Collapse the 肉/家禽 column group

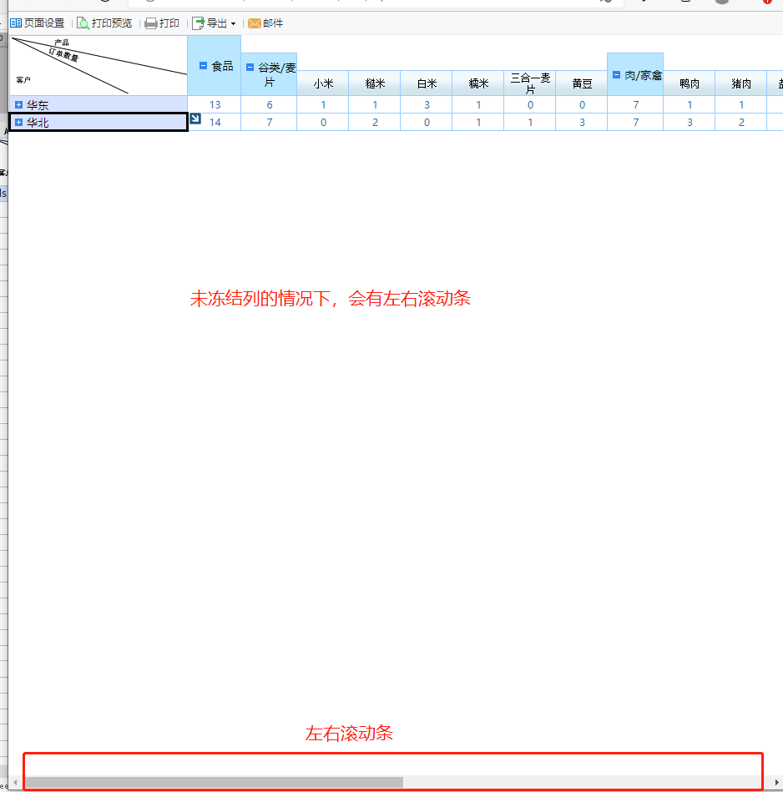616,75
